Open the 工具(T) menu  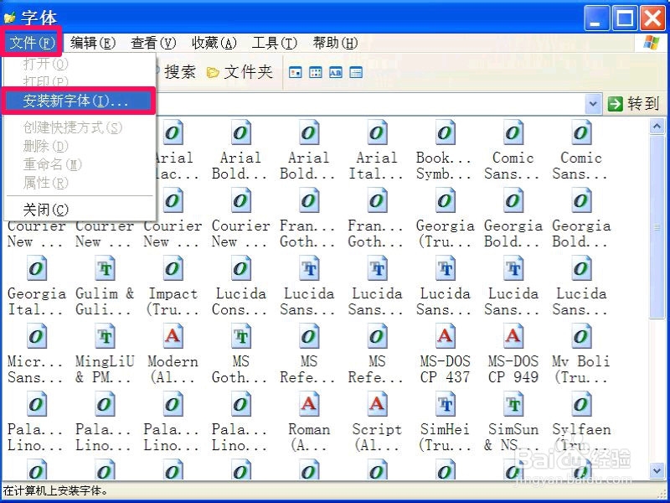tap(275, 43)
